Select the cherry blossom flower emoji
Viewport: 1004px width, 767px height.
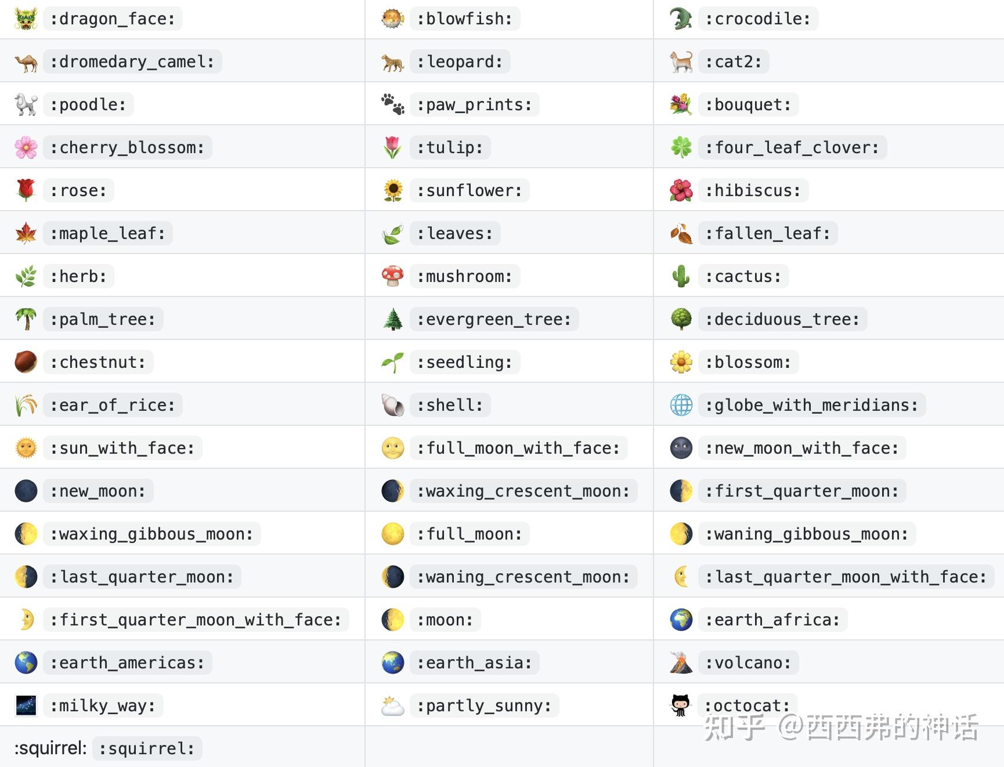[26, 147]
